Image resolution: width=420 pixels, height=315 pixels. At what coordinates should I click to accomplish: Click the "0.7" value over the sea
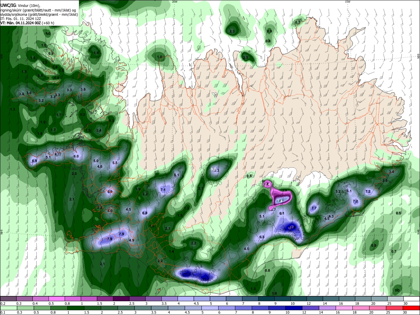394,251
